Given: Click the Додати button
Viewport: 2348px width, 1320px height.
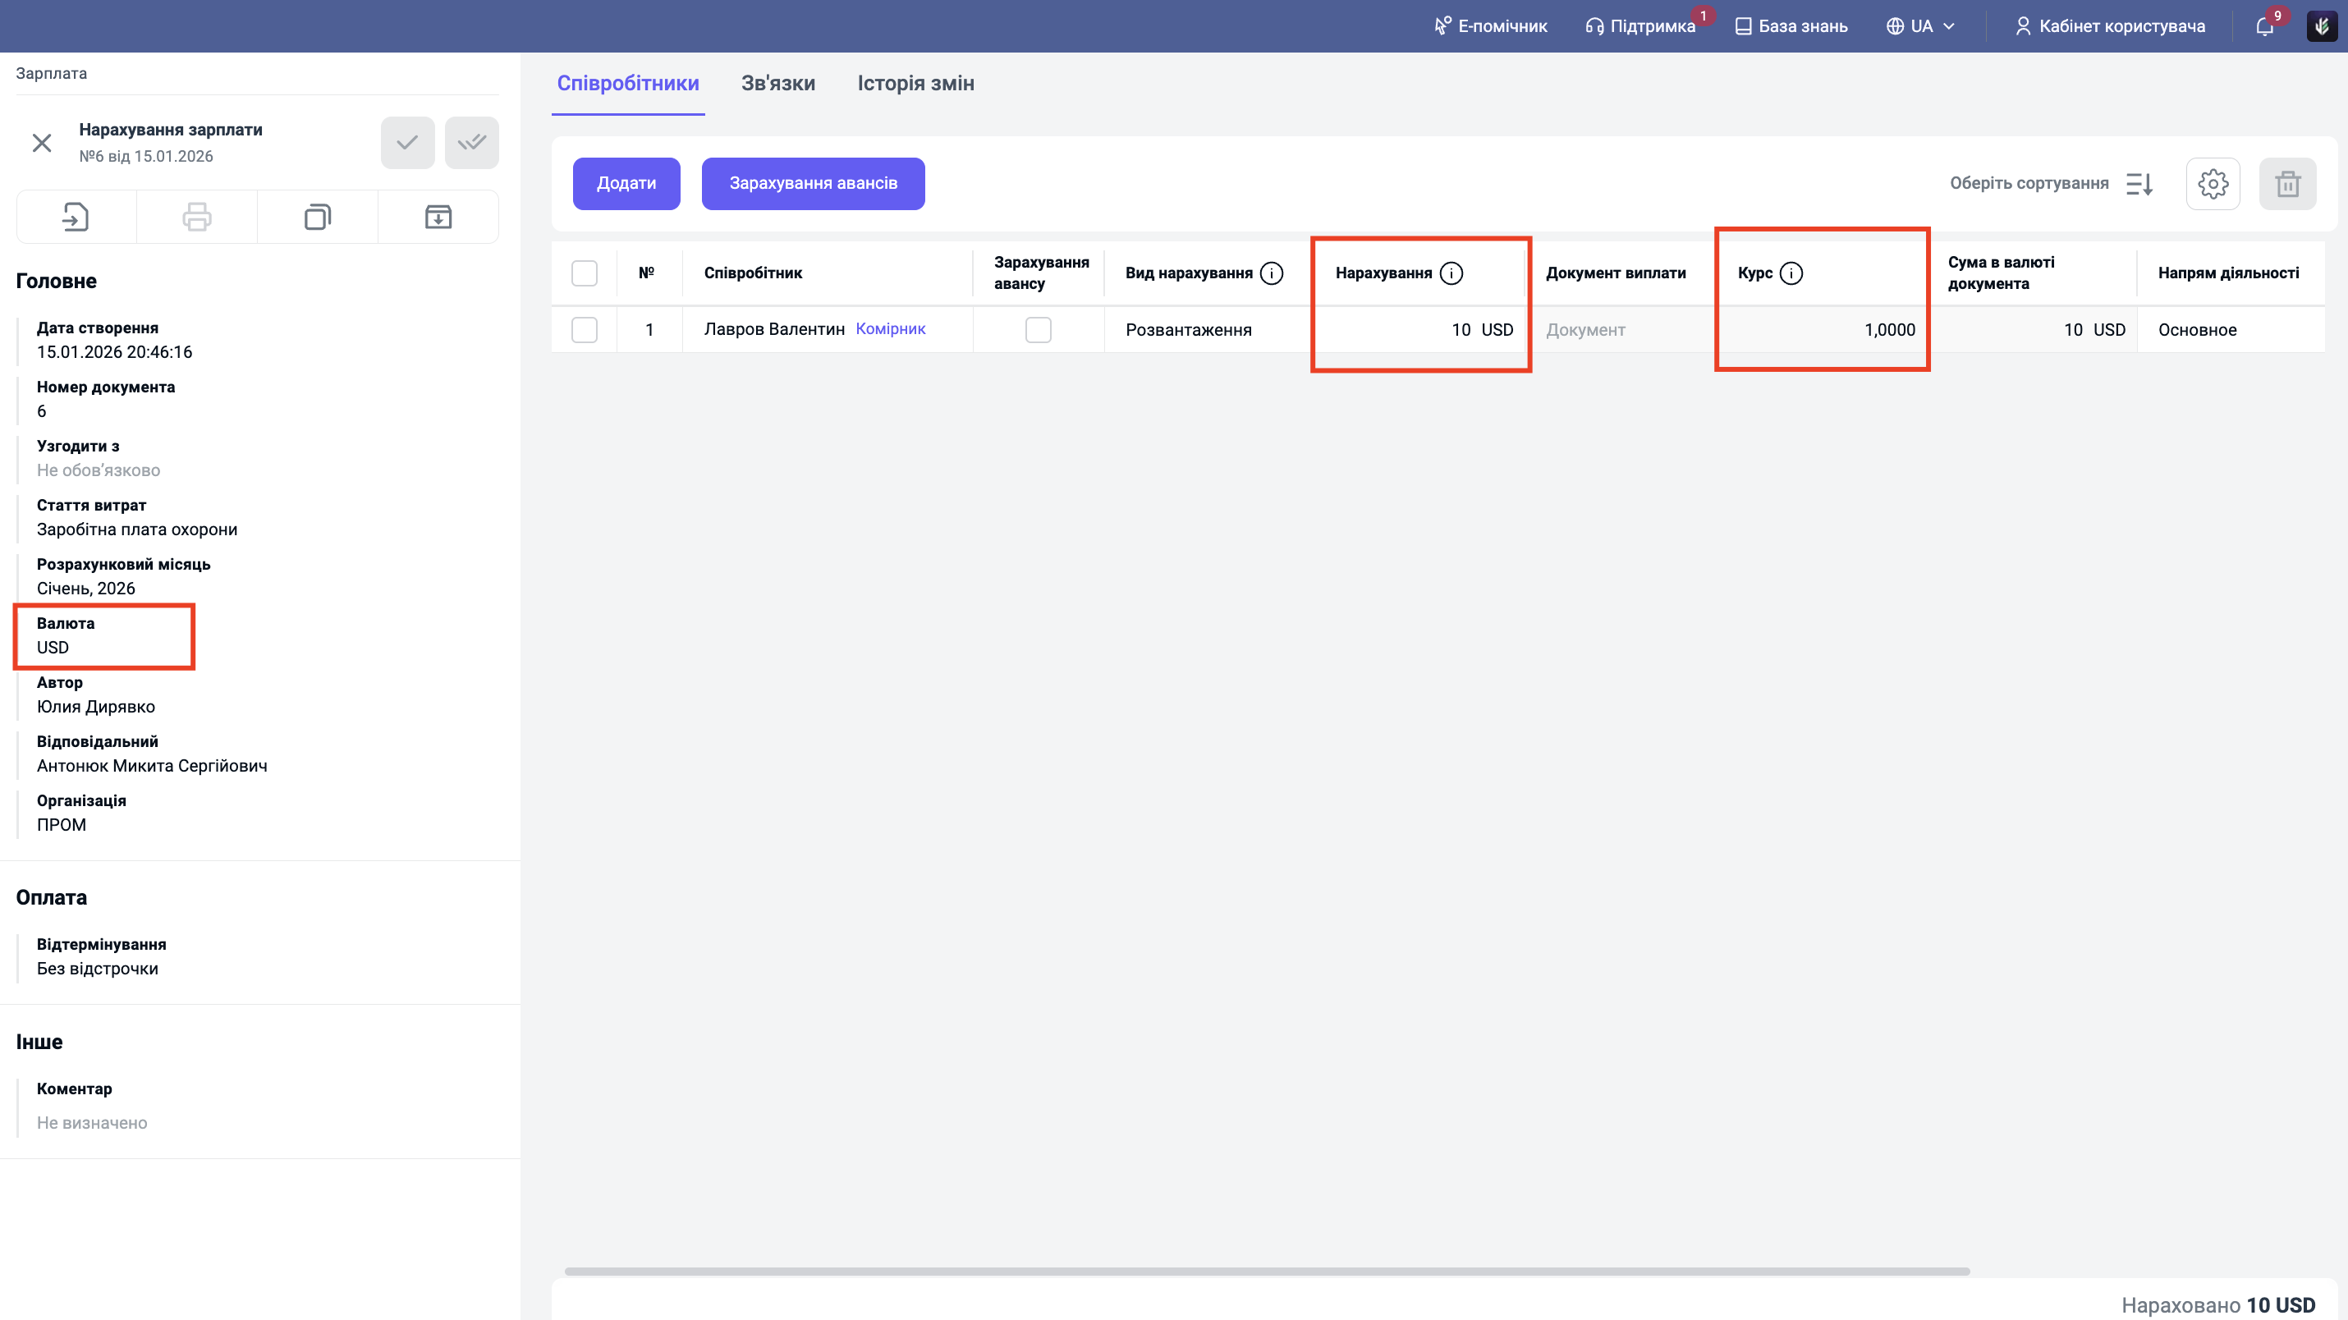Looking at the screenshot, I should (626, 184).
